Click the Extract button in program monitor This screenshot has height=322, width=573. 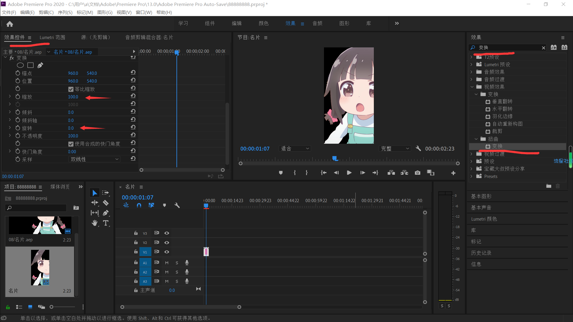[x=404, y=173]
